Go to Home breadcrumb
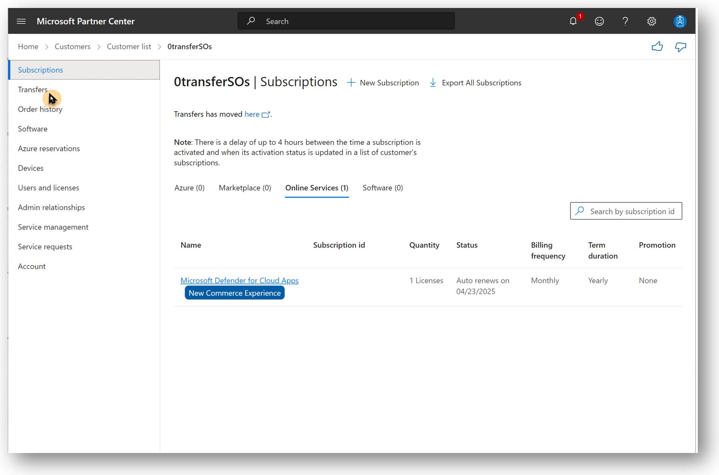The height and width of the screenshot is (475, 719). (28, 46)
